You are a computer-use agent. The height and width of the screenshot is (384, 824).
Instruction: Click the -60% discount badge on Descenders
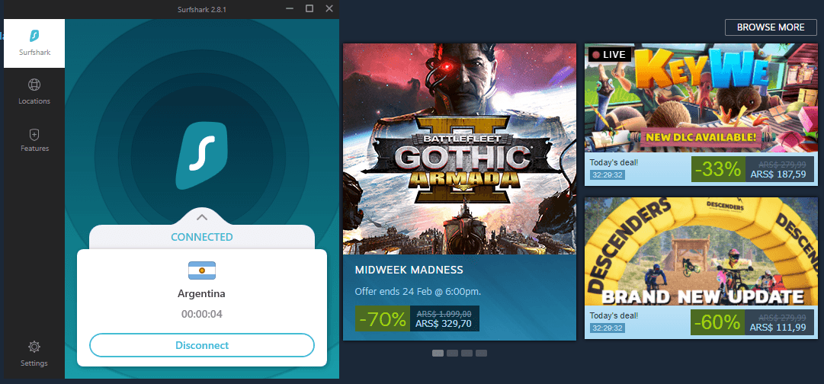pos(718,322)
